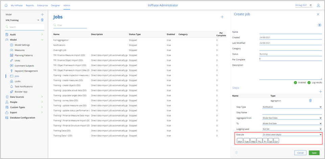
Task: Click the Category input field
Action: click(x=291, y=49)
